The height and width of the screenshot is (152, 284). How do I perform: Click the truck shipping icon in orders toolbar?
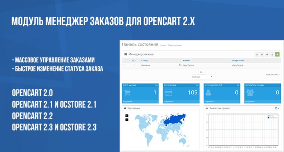(x=267, y=54)
